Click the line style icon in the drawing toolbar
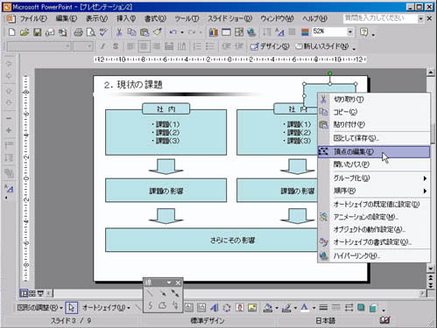This screenshot has width=437, height=328. tap(323, 308)
